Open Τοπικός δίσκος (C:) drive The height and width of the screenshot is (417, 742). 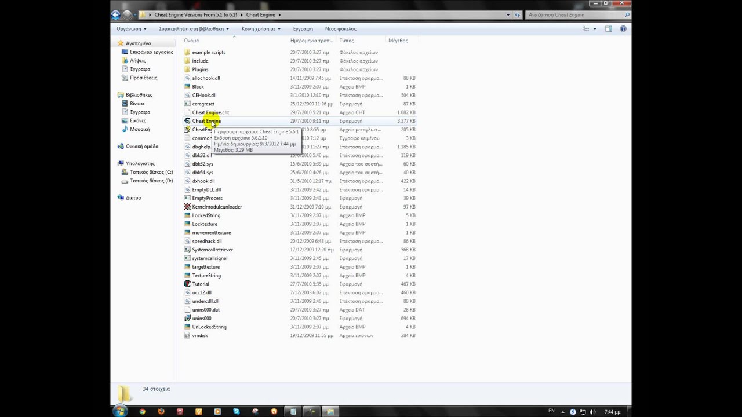point(151,172)
